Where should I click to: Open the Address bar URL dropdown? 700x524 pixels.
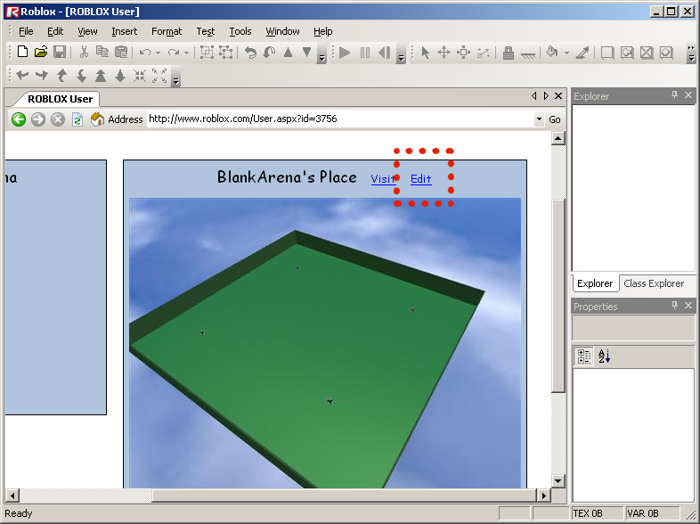tap(540, 119)
